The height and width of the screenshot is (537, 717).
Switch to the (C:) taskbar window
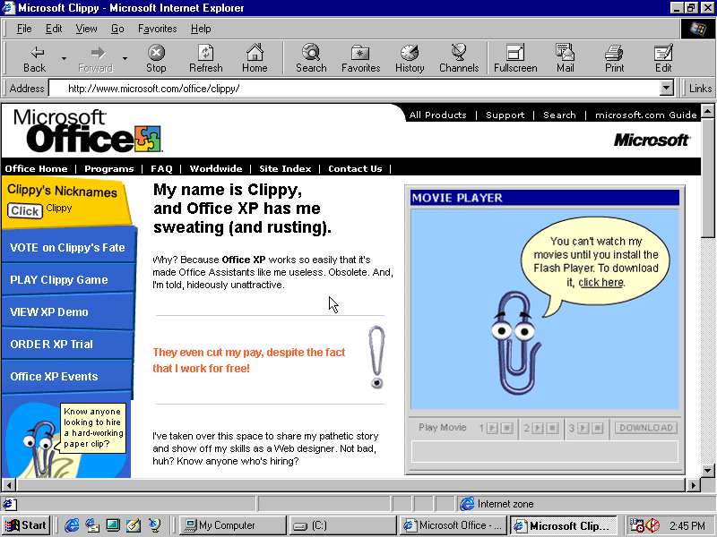click(x=343, y=525)
